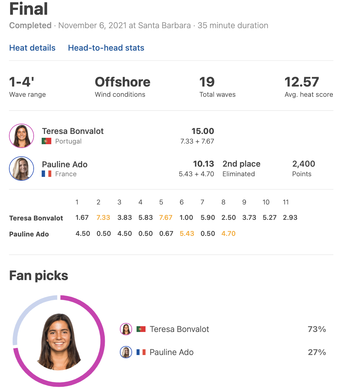
Task: Click Portugal flag in Fan picks list
Action: click(x=141, y=329)
